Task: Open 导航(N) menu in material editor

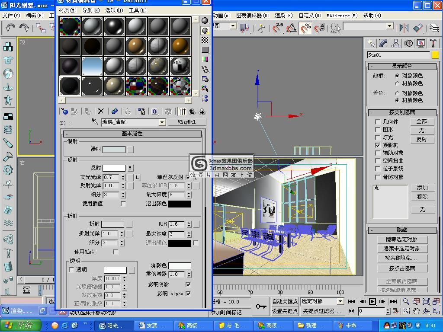Action: point(91,10)
